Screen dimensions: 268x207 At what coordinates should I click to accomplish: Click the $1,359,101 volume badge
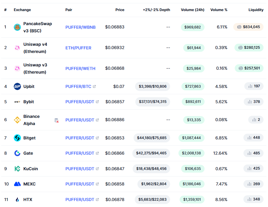pyautogui.click(x=192, y=199)
